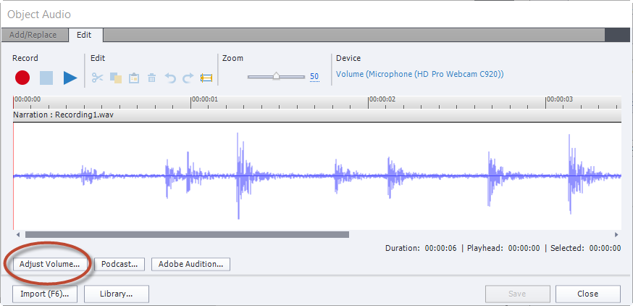The width and height of the screenshot is (633, 306).
Task: Click the Copy icon in Edit group
Action: (x=116, y=78)
